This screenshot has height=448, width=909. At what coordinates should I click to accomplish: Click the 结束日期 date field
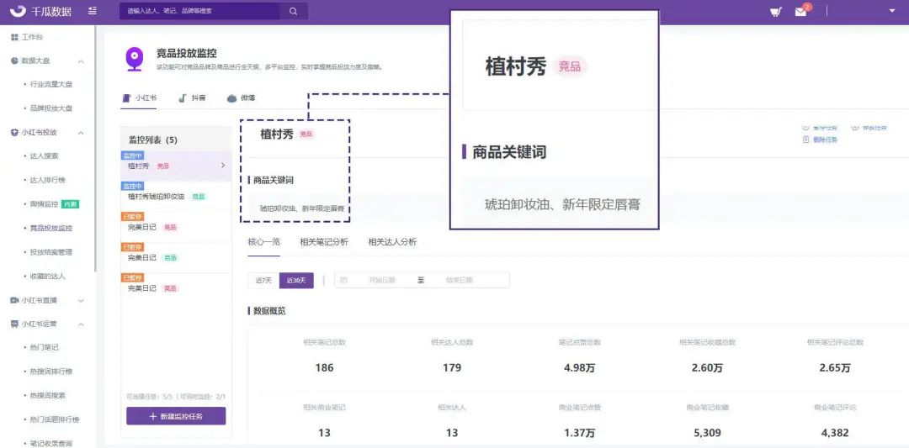click(x=460, y=280)
